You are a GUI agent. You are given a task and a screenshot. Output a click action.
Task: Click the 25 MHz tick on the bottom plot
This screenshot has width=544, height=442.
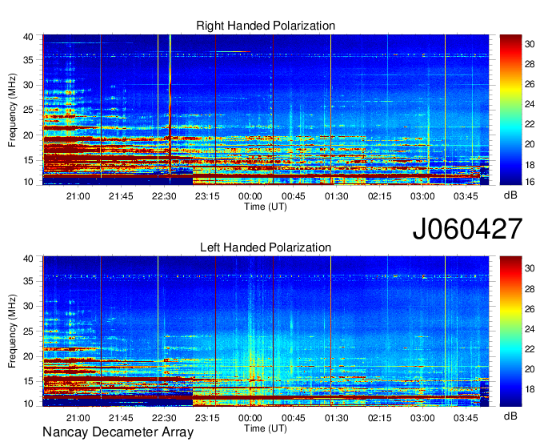(29, 331)
